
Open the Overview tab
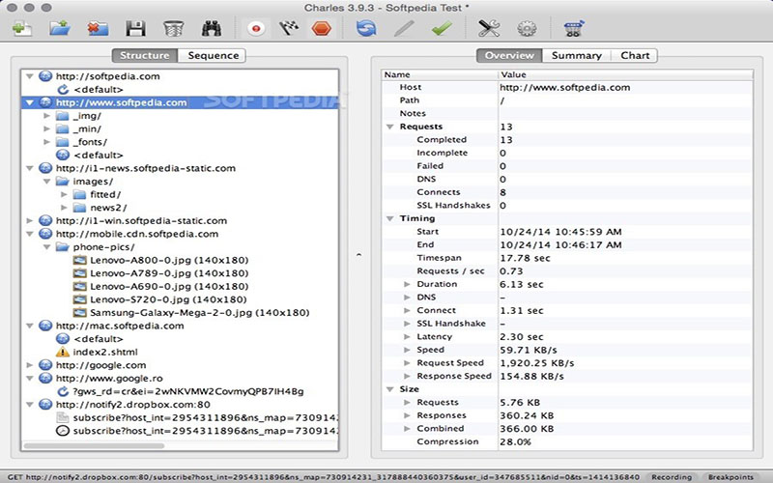tap(509, 55)
